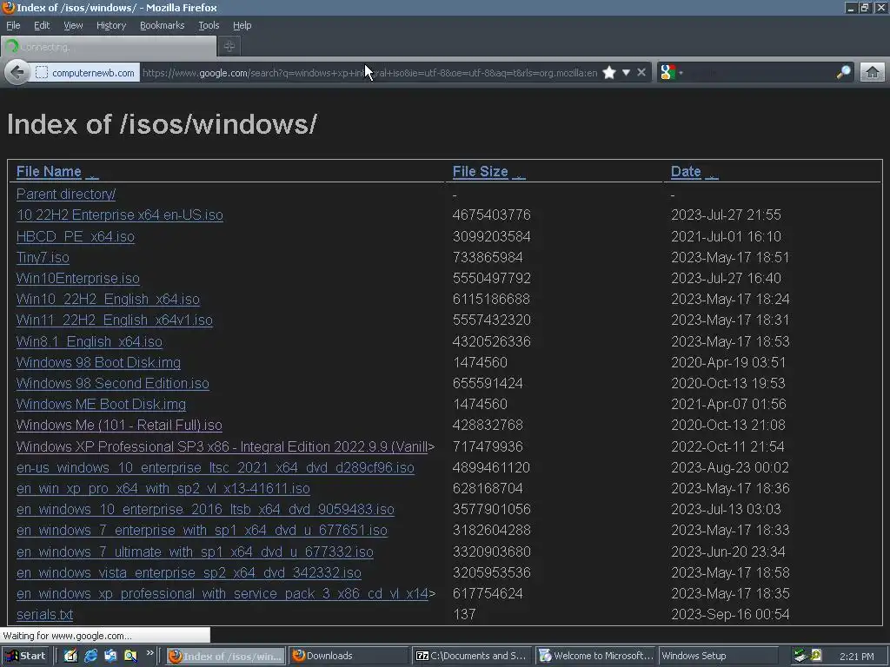Image resolution: width=890 pixels, height=667 pixels.
Task: Click the computernewb.com site identity box
Action: click(86, 73)
